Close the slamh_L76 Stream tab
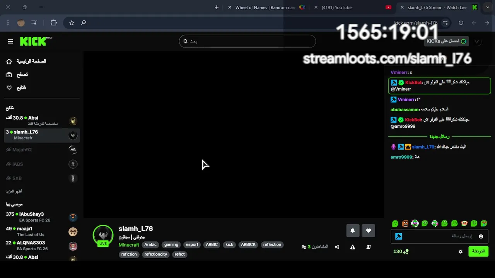The height and width of the screenshot is (278, 495). click(x=402, y=7)
